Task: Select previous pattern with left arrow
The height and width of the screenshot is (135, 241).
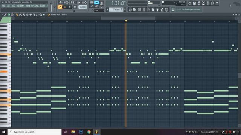Action: click(107, 10)
